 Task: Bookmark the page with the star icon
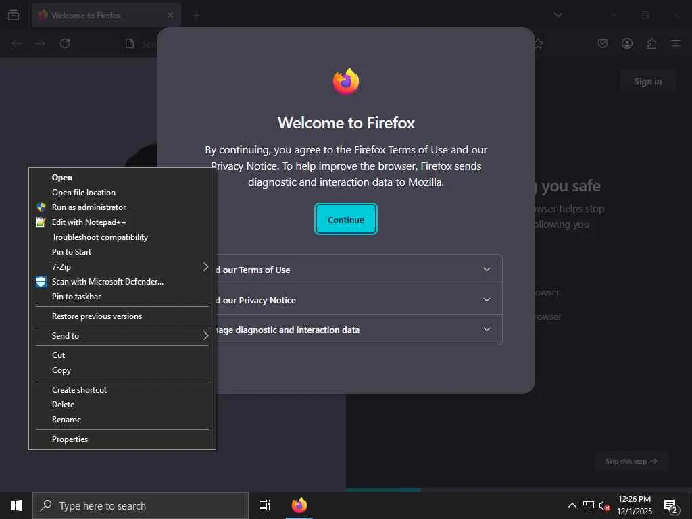tap(539, 43)
